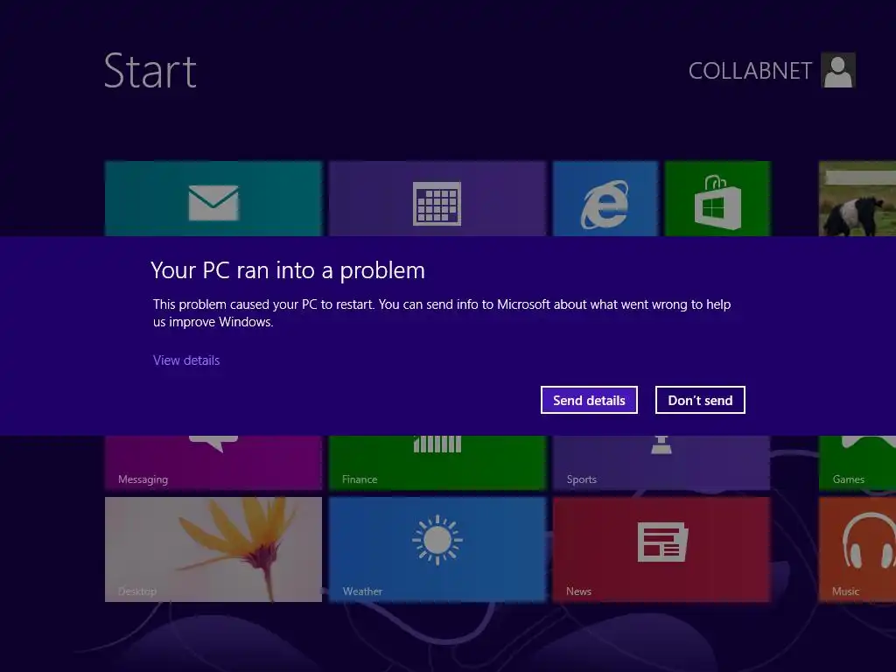Launch the Internet Explorer tile
Image resolution: width=896 pixels, height=672 pixels.
(x=605, y=199)
